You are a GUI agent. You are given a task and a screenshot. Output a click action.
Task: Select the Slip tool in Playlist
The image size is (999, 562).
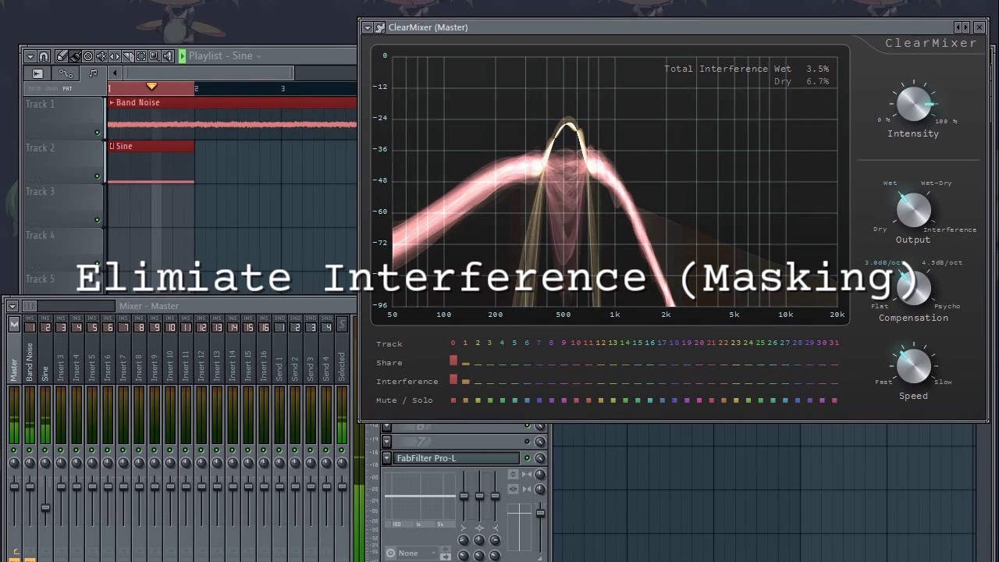(x=115, y=56)
